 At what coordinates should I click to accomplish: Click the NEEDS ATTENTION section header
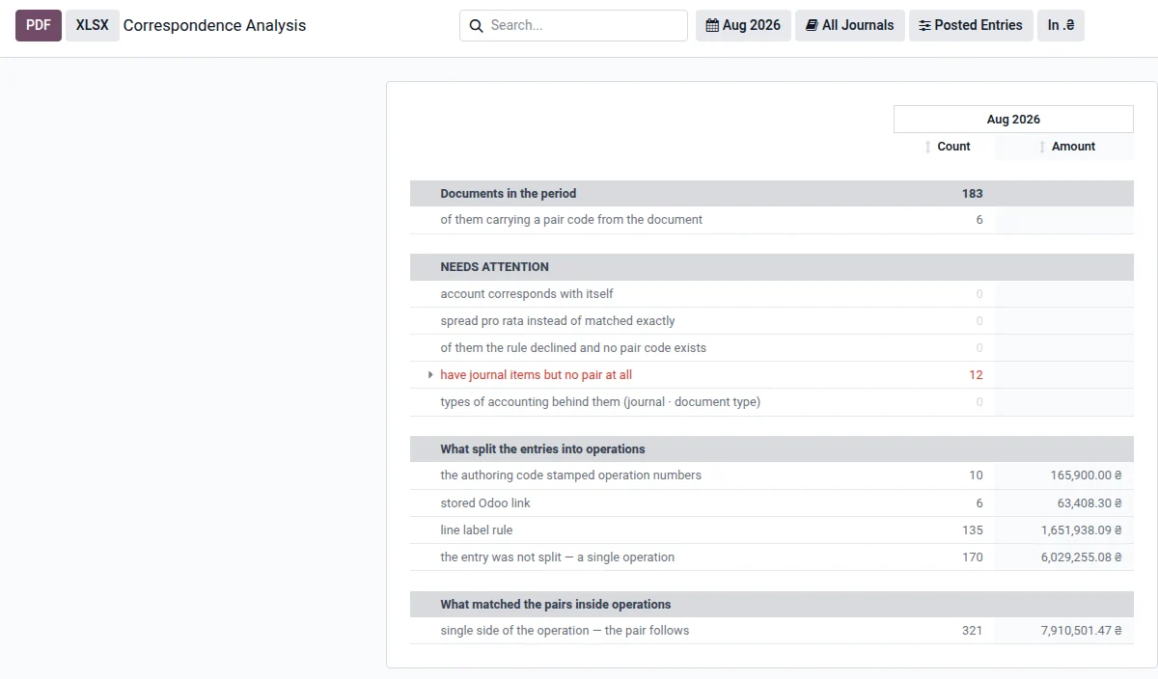coord(772,267)
